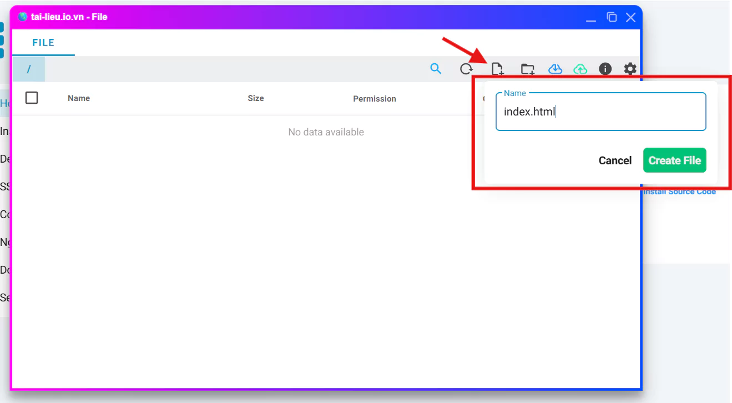
Task: Sort files by Size column
Action: click(256, 98)
